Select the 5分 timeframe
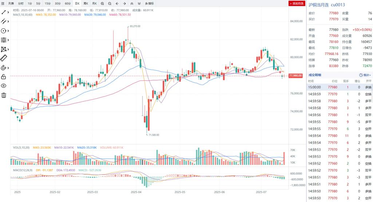The width and height of the screenshot is (373, 202). (38, 3)
